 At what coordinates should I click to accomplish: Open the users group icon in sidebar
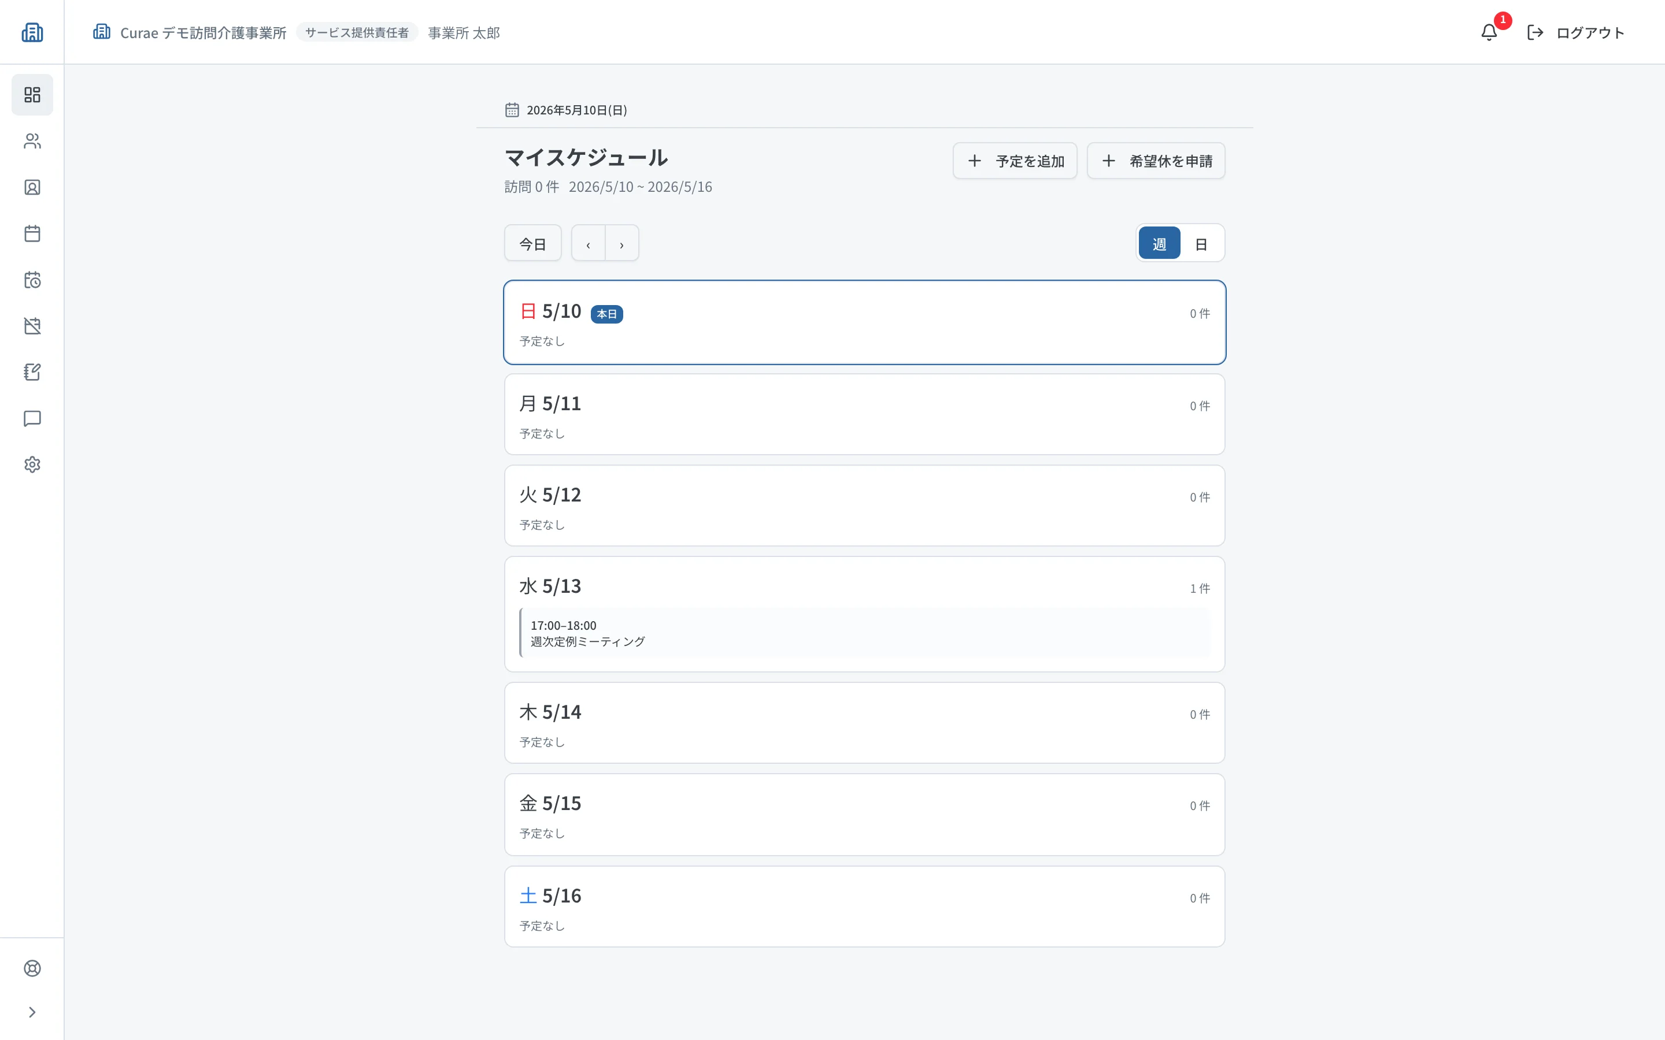point(32,141)
